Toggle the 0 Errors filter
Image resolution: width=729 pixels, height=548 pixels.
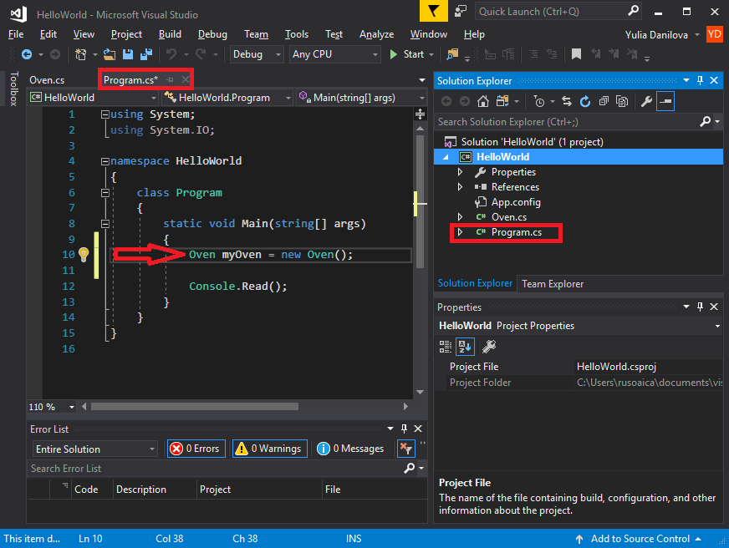[x=196, y=449]
